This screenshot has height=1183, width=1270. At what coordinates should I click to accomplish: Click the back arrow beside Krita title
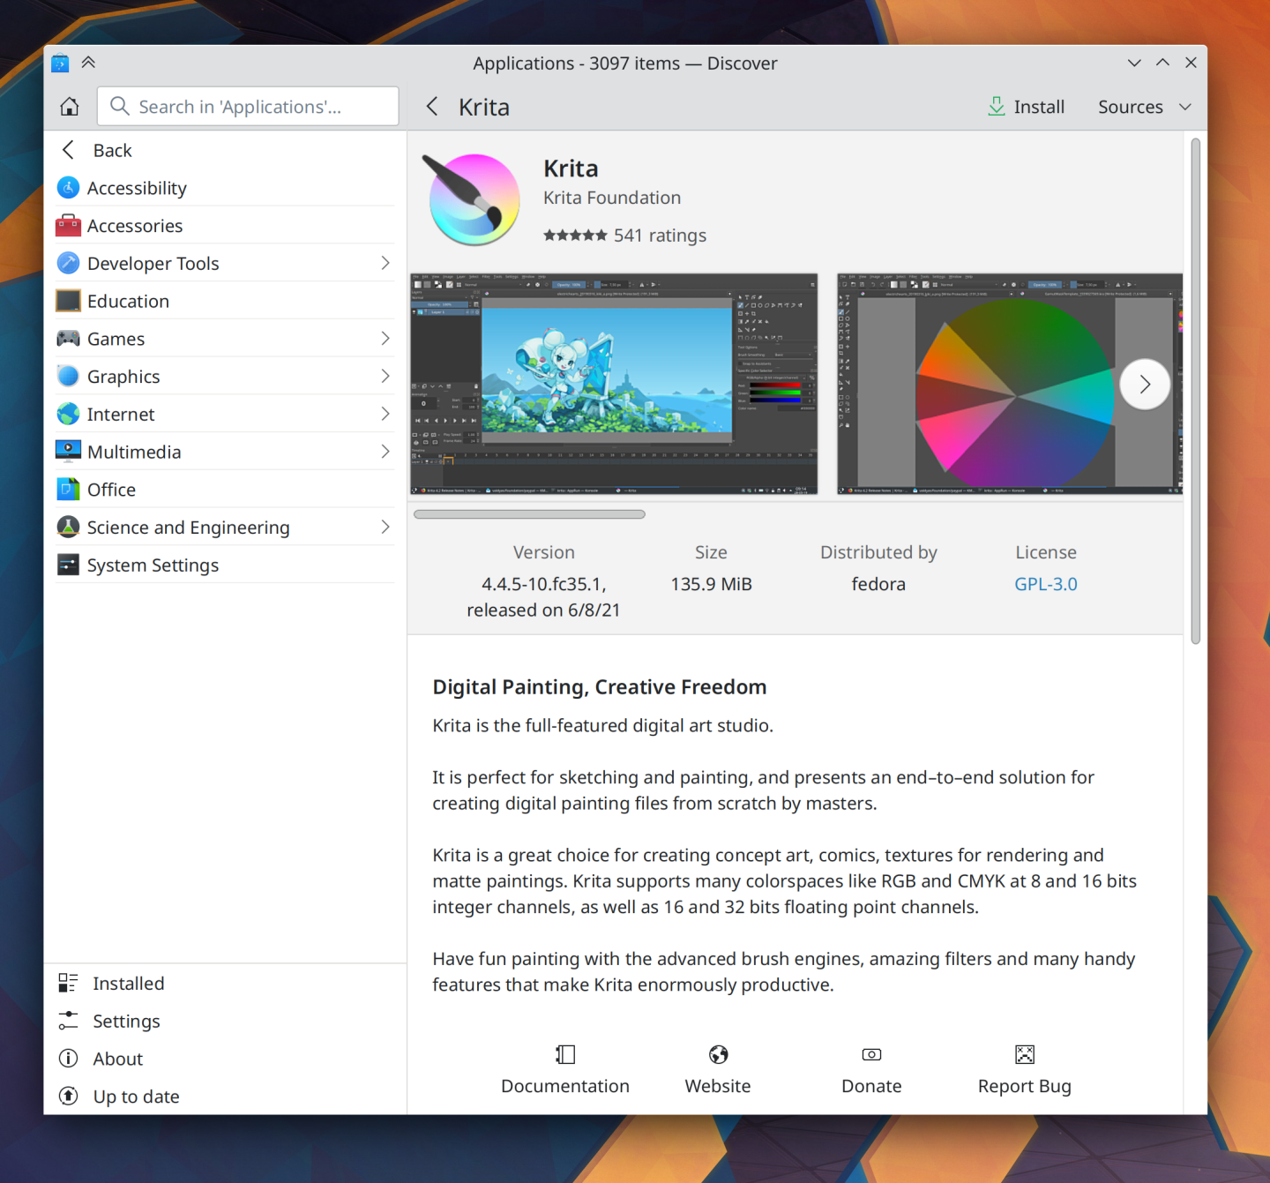point(432,107)
